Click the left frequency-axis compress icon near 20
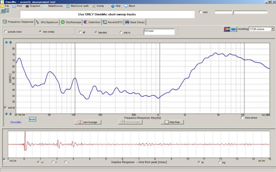Screen dimensions: 276x172 20,115
